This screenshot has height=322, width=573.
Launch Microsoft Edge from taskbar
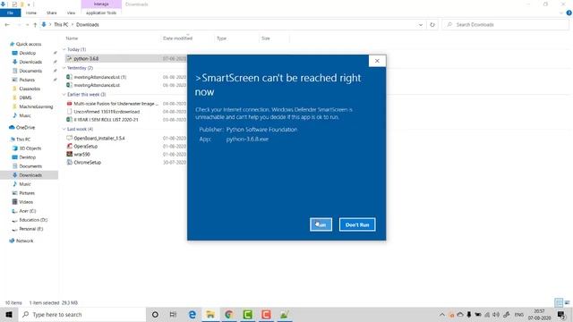click(x=192, y=314)
